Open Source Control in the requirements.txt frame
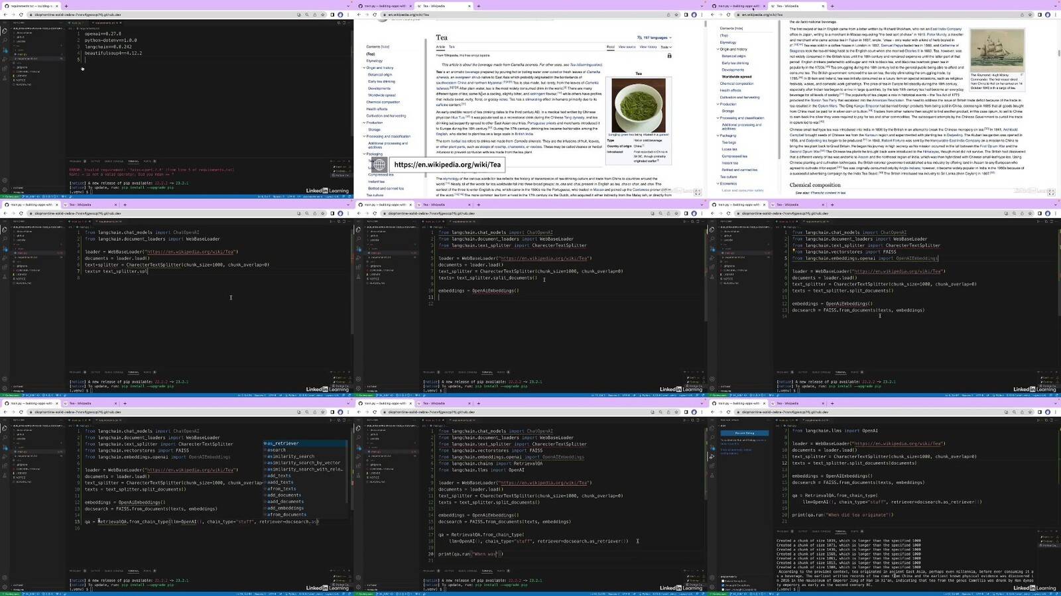Screen dimensions: 1061x596 click(x=5, y=50)
